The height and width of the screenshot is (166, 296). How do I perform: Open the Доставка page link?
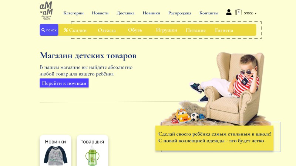pos(125,13)
